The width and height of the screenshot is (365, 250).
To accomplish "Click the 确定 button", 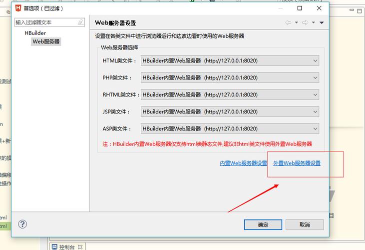I will coord(263,225).
